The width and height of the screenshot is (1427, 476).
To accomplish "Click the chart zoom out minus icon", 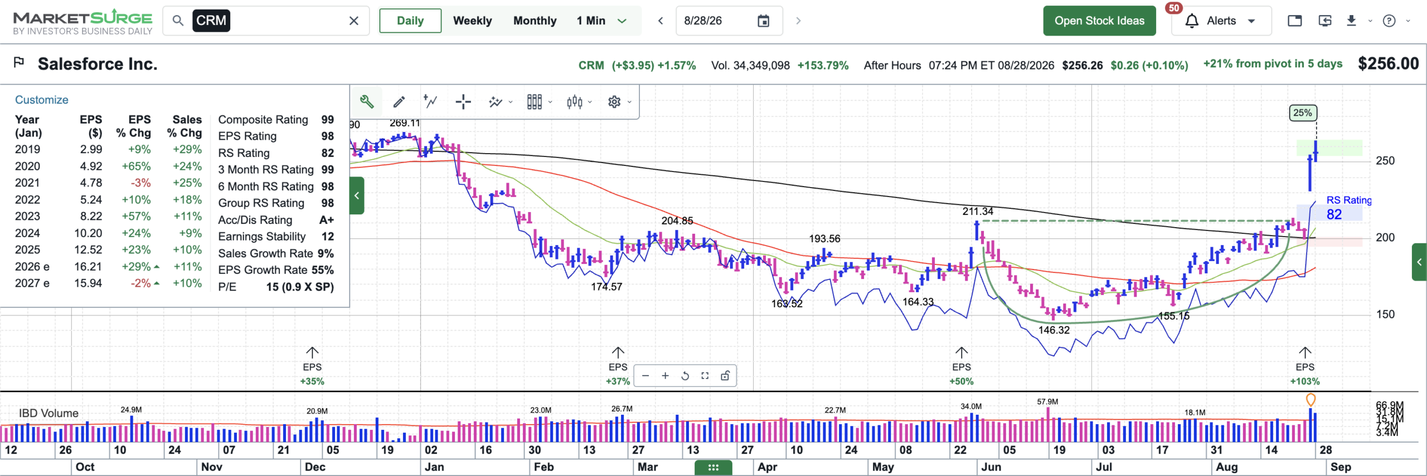I will click(645, 376).
